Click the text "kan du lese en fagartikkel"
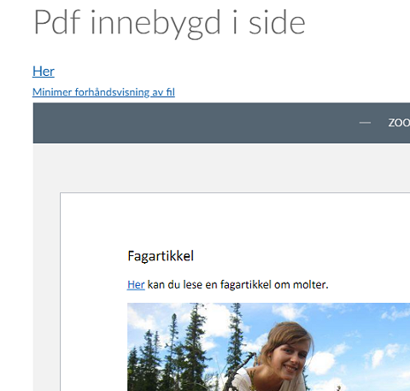This screenshot has width=410, height=391. pos(209,284)
